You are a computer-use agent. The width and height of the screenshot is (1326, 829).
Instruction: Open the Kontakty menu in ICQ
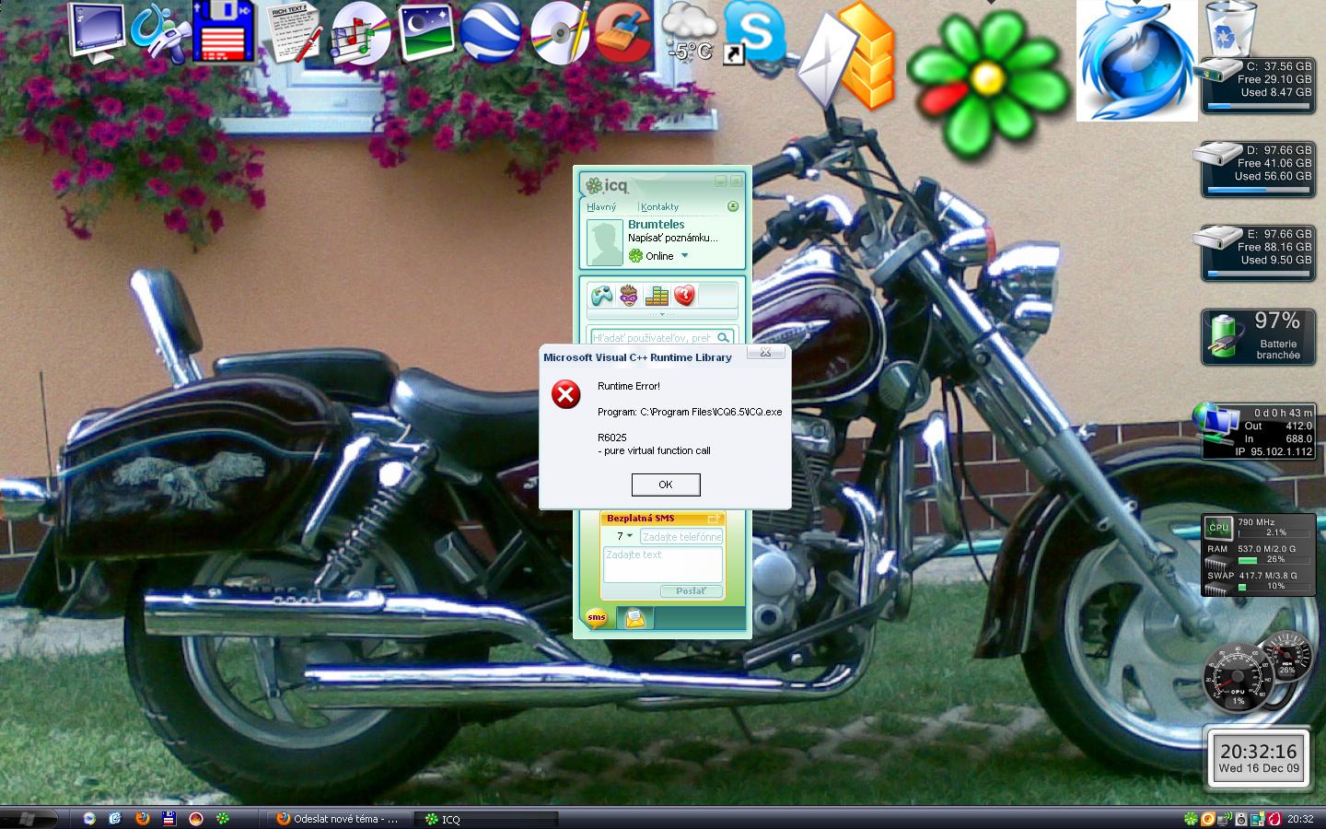click(x=659, y=207)
